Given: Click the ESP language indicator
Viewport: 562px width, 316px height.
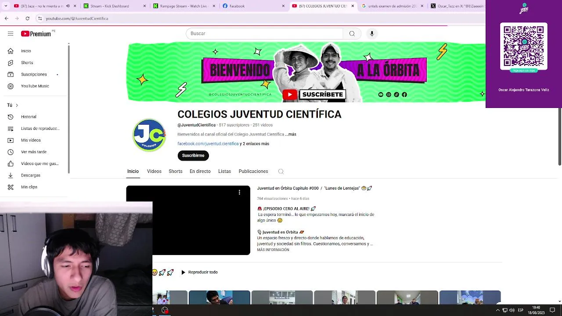Looking at the screenshot, I should (x=520, y=310).
